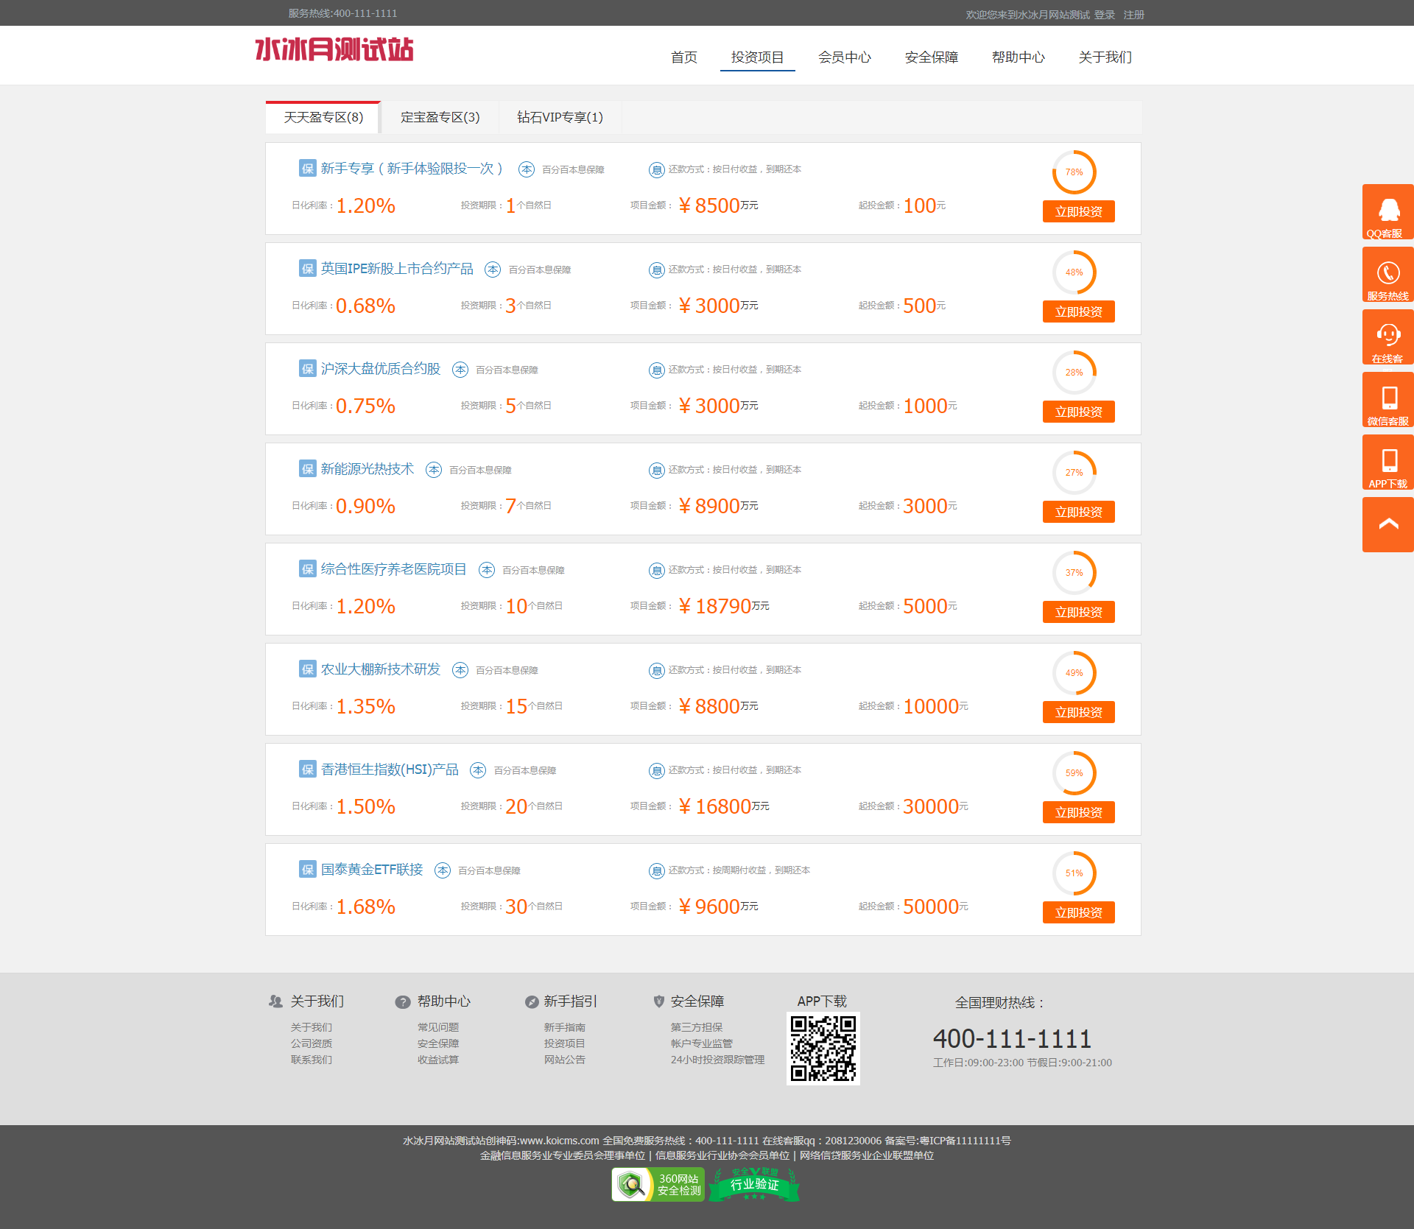Click the 48% progress ring
1414x1229 pixels.
pos(1074,272)
